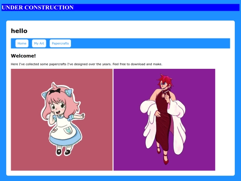Image resolution: width=241 pixels, height=181 pixels.
Task: Click the spiky red hair of the character
Action: tap(165, 79)
